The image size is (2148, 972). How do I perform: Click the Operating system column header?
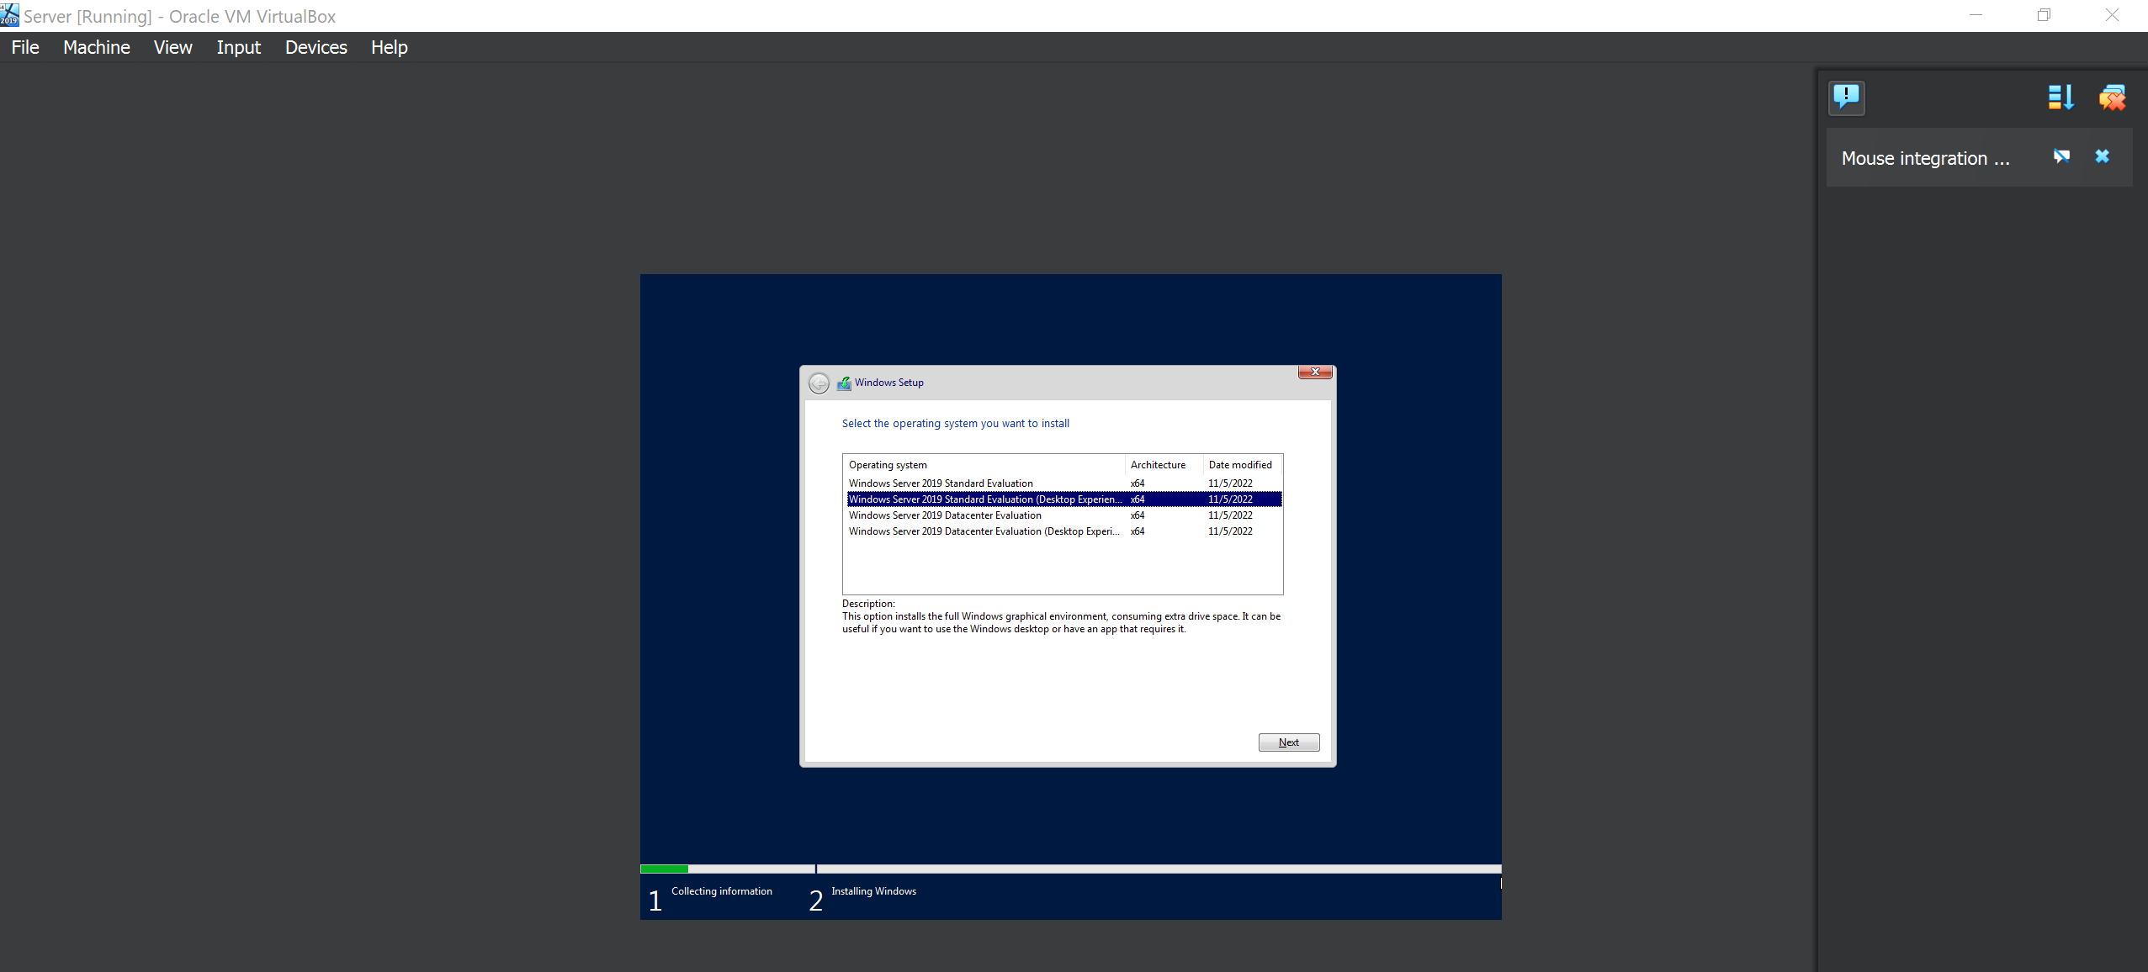click(984, 465)
